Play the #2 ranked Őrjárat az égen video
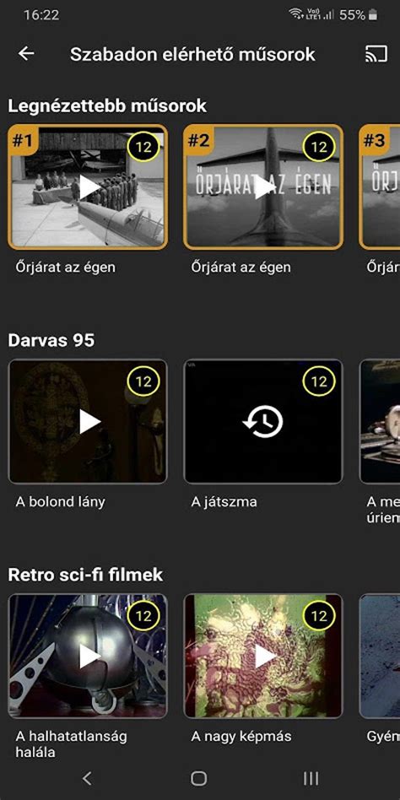 (264, 187)
